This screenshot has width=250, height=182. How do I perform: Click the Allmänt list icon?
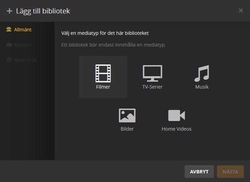pos(9,30)
